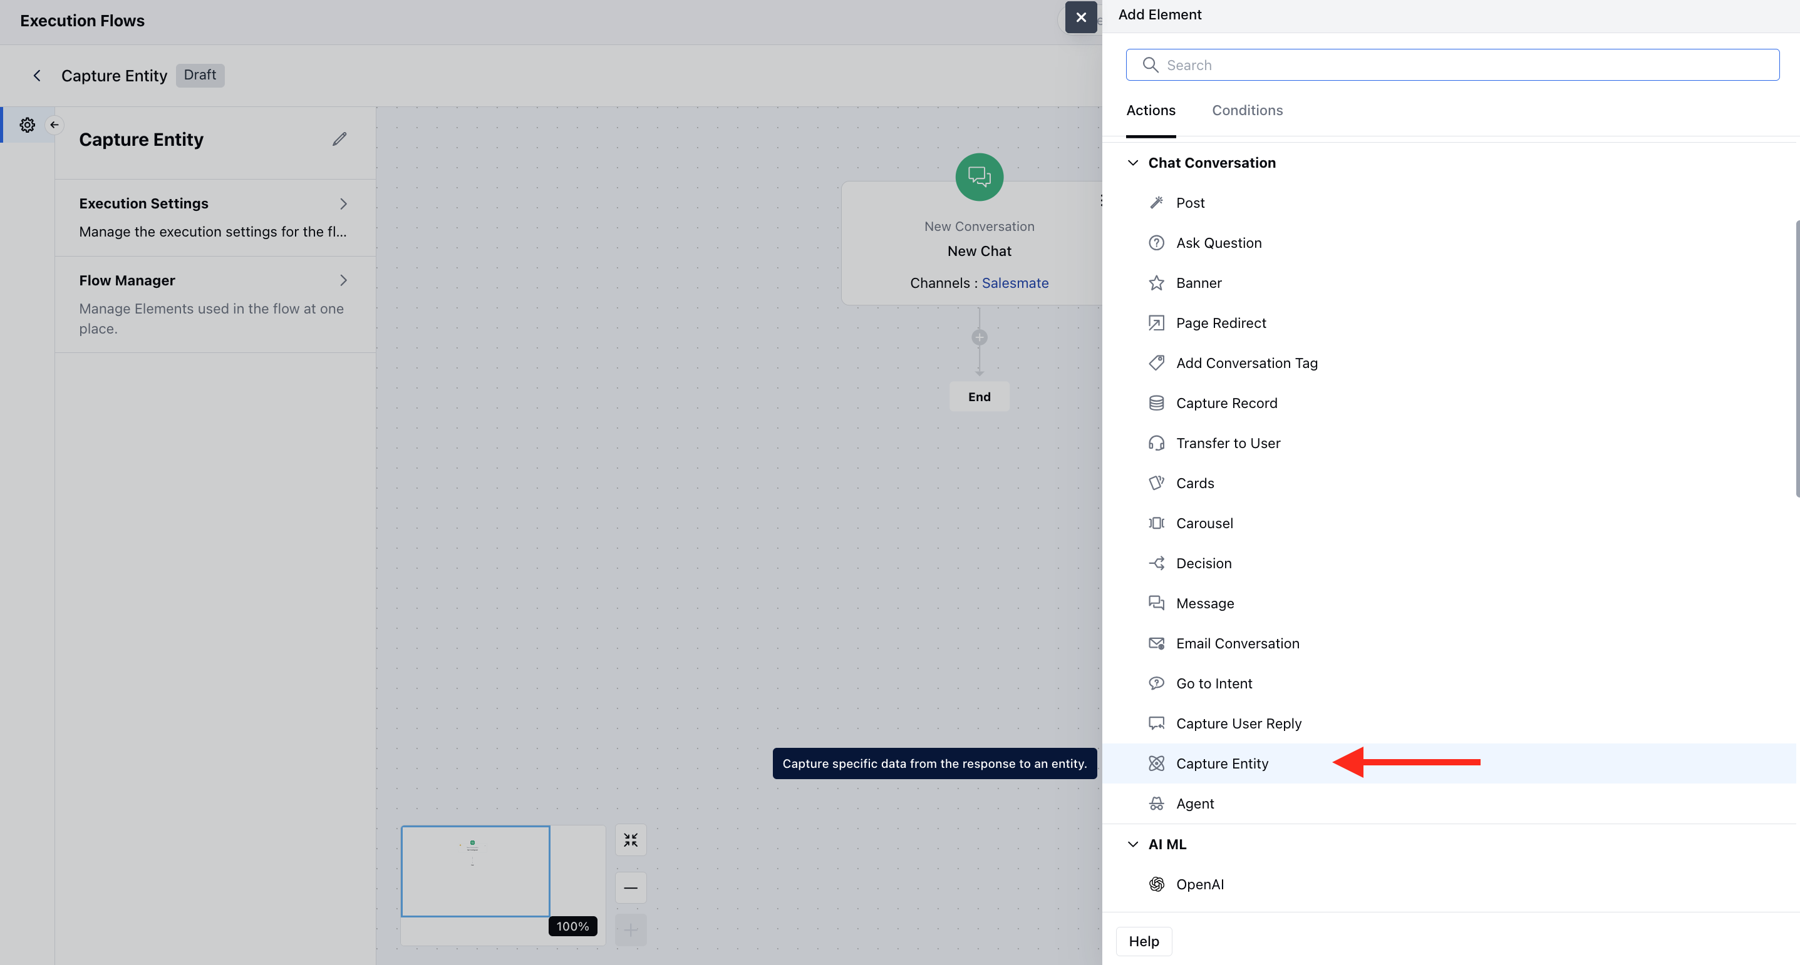Close the Add Element panel
Viewport: 1800px width, 965px height.
[1081, 18]
